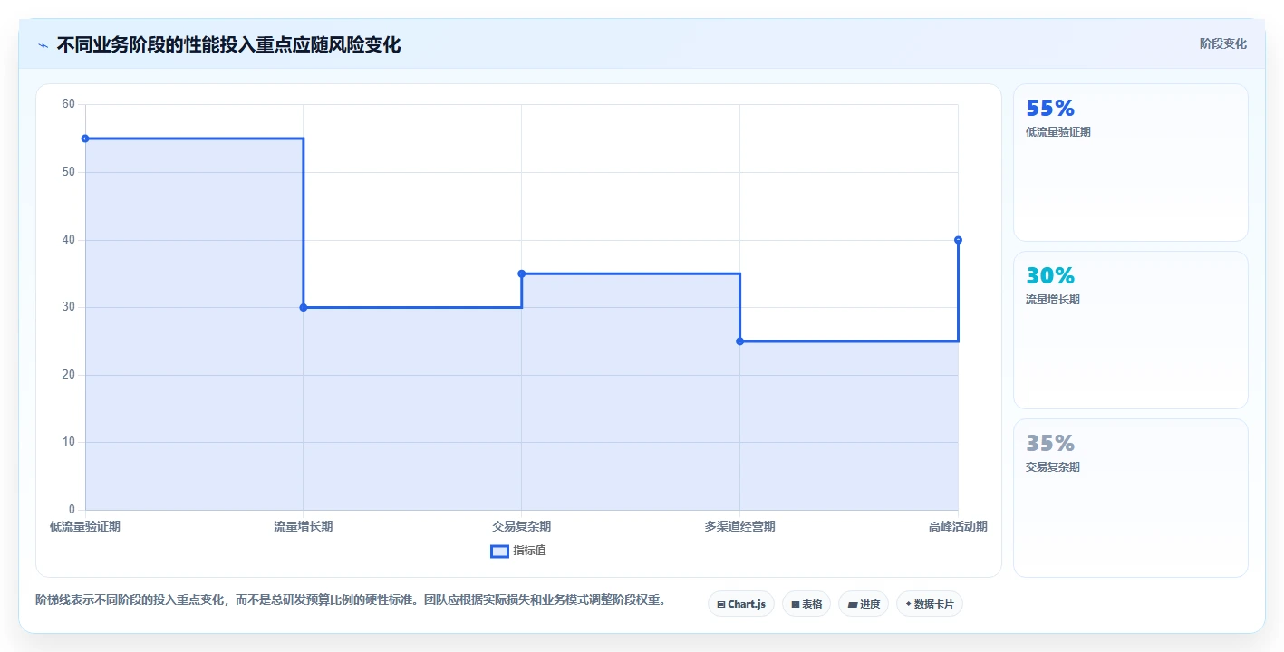The width and height of the screenshot is (1284, 652).
Task: Click the y-axis value 60
Action: pos(68,104)
